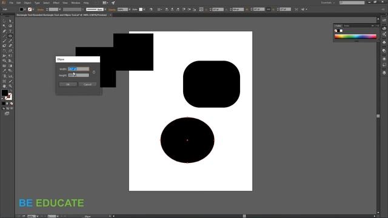This screenshot has height=218, width=388.
Task: Select the Eyedropper tool
Action: [4, 71]
